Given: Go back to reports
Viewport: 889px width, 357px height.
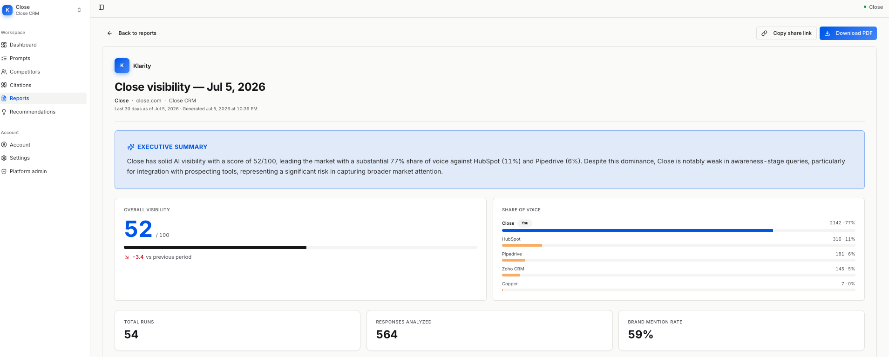Looking at the screenshot, I should [132, 33].
